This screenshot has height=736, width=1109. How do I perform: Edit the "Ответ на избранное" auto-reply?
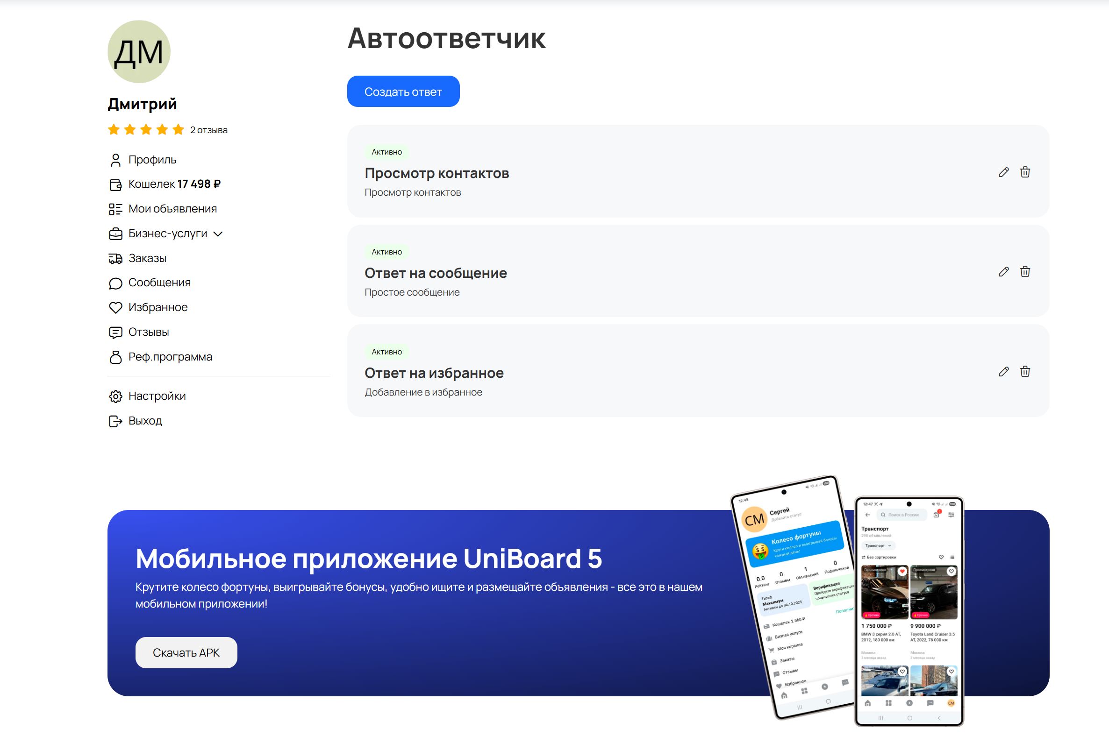point(1003,372)
